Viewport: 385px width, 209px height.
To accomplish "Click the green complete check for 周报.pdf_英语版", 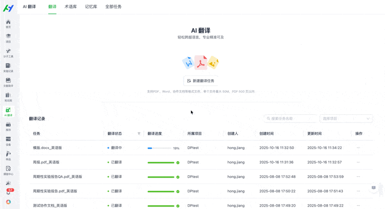I will pyautogui.click(x=178, y=162).
